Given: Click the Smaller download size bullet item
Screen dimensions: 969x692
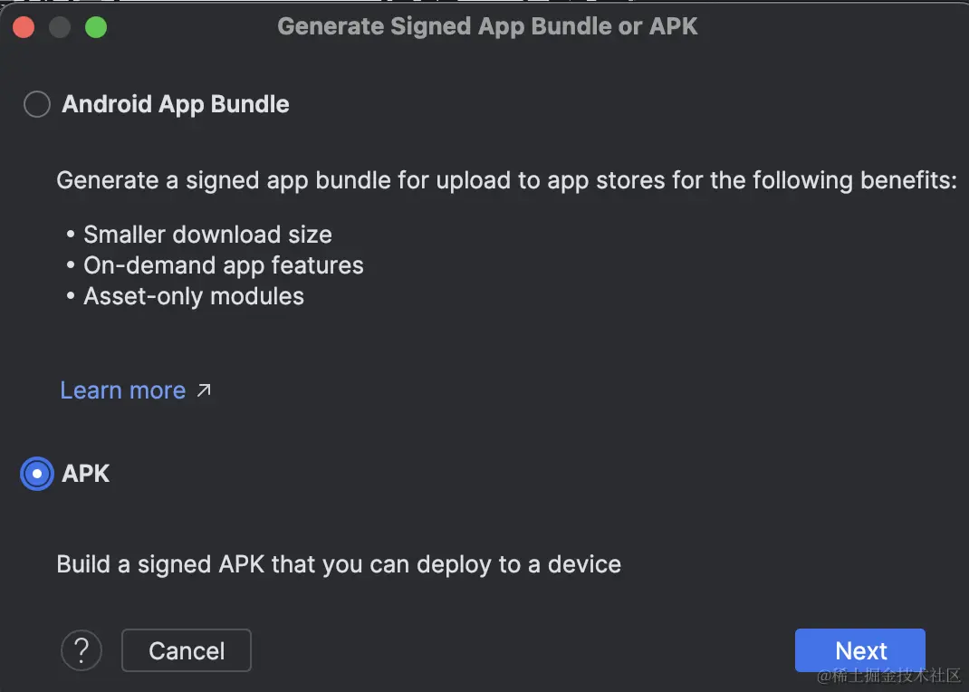Looking at the screenshot, I should (207, 234).
